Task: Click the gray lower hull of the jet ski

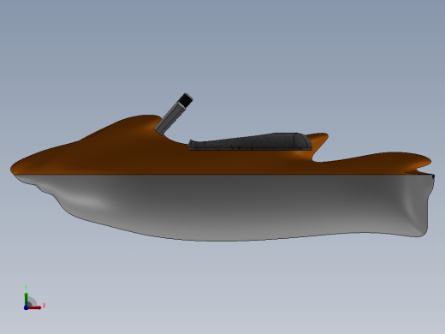Action: click(225, 207)
